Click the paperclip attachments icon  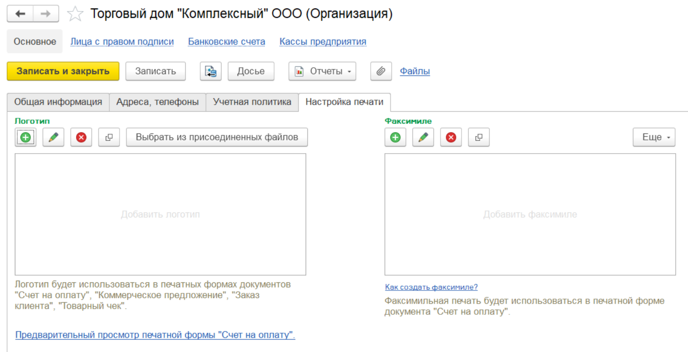click(381, 71)
